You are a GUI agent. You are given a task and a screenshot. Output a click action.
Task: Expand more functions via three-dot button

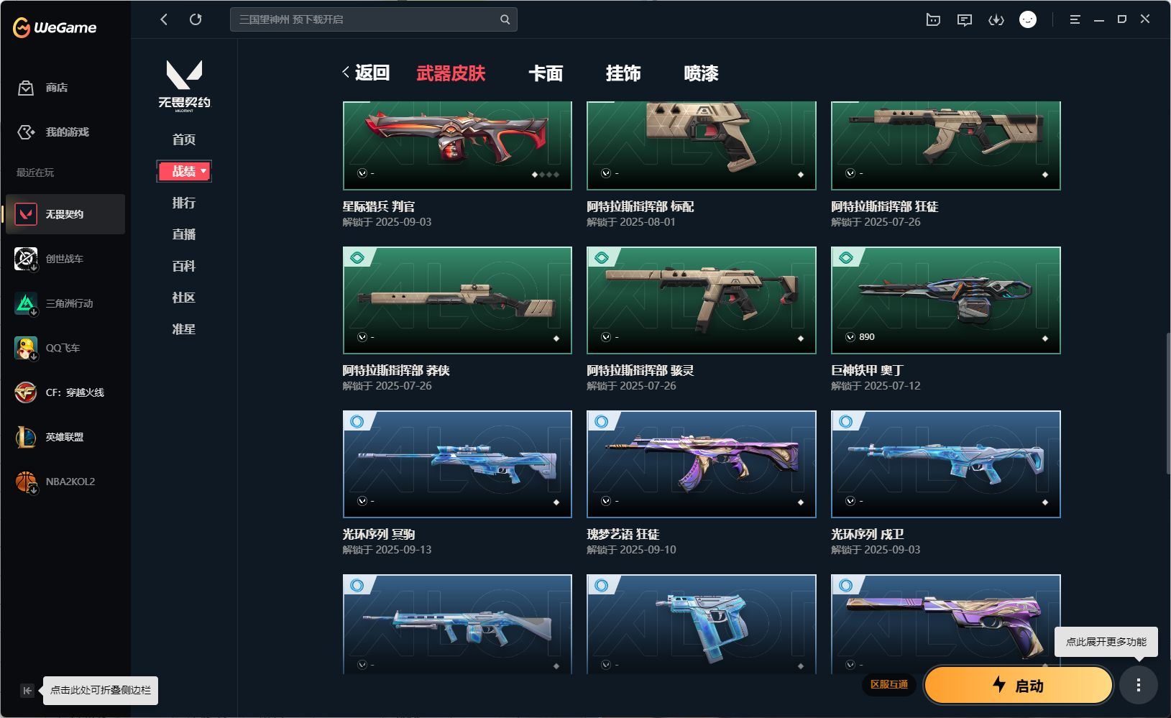(1138, 685)
